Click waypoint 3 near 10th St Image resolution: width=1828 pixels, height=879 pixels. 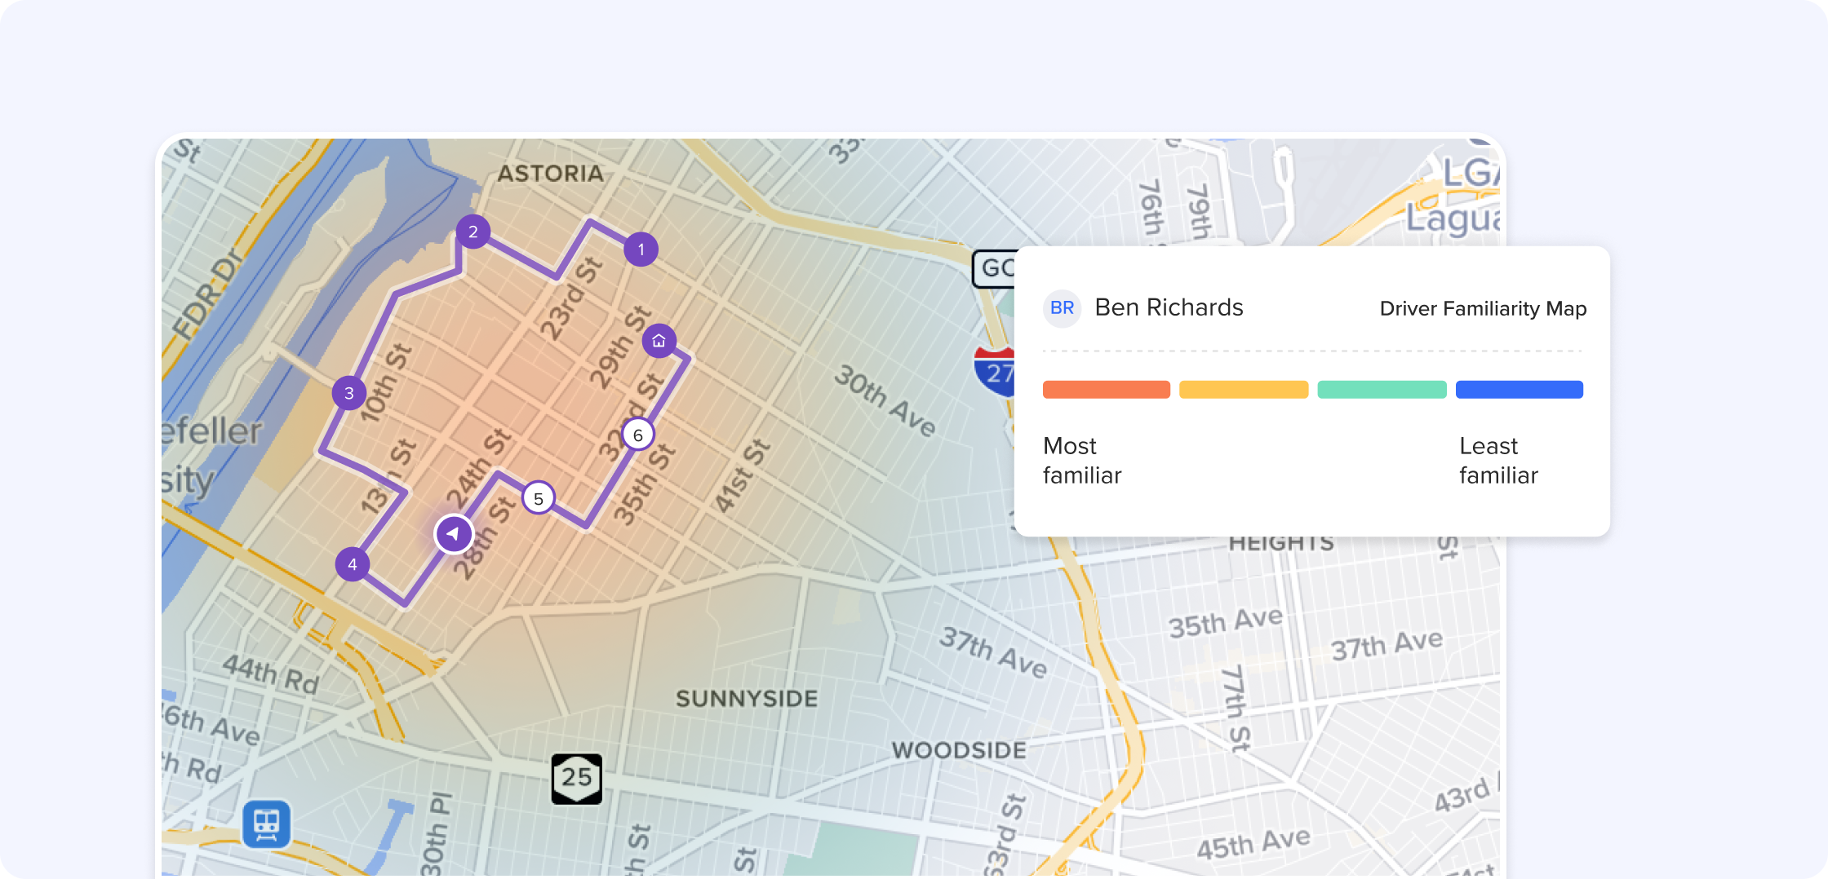click(348, 393)
